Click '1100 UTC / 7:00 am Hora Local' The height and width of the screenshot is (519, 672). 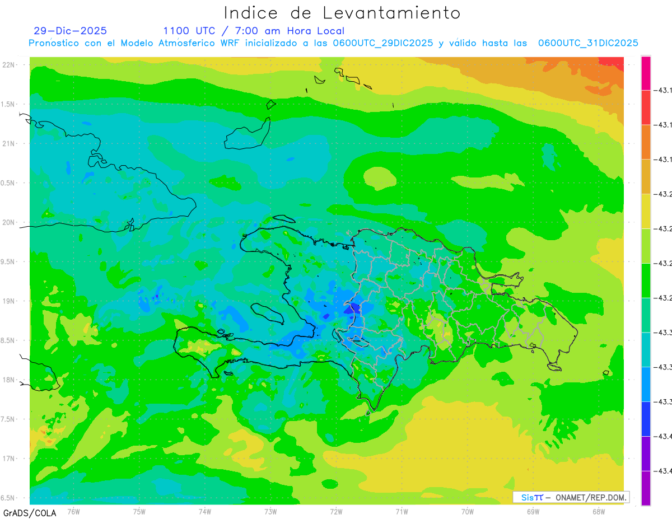(254, 31)
